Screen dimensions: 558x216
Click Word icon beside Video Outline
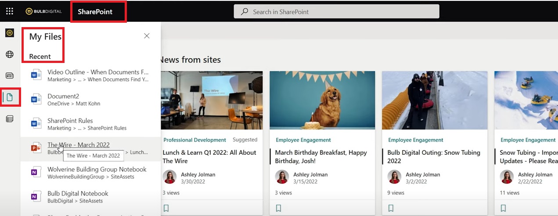pyautogui.click(x=36, y=75)
